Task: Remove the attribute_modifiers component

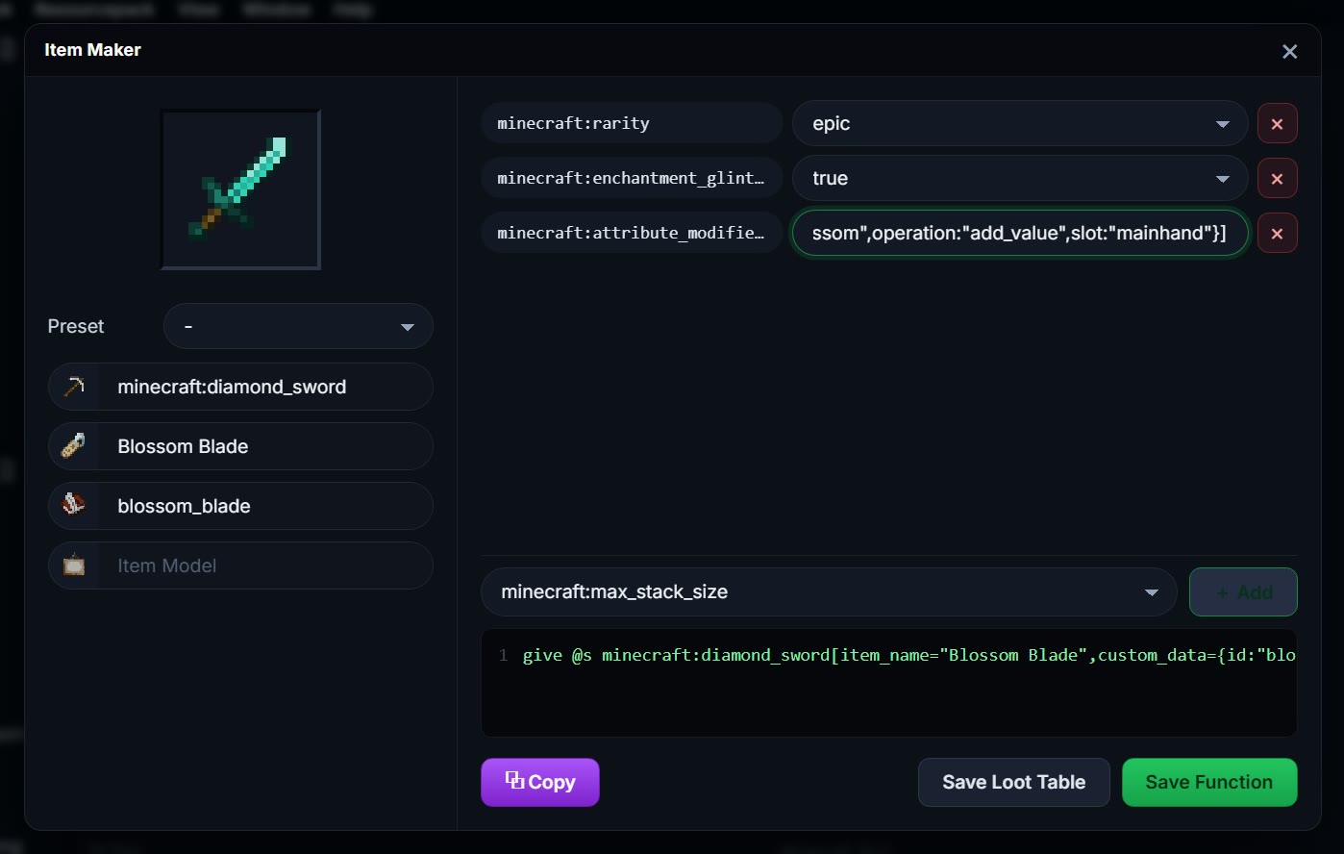Action: [x=1277, y=233]
